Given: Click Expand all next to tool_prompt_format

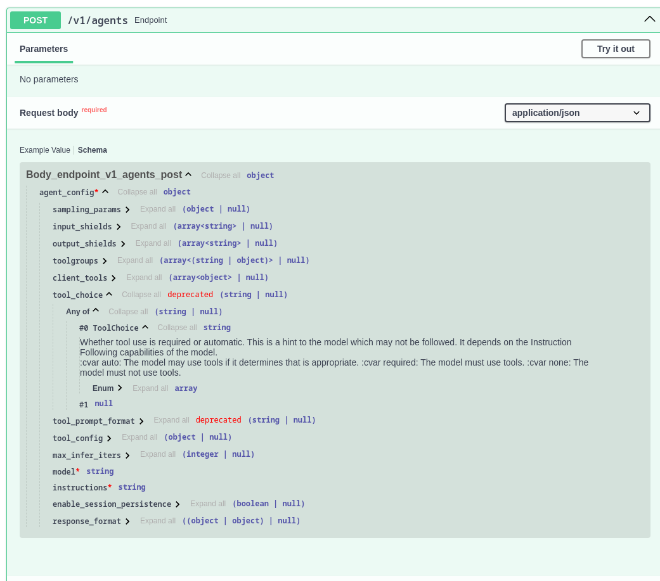Looking at the screenshot, I should 171,420.
